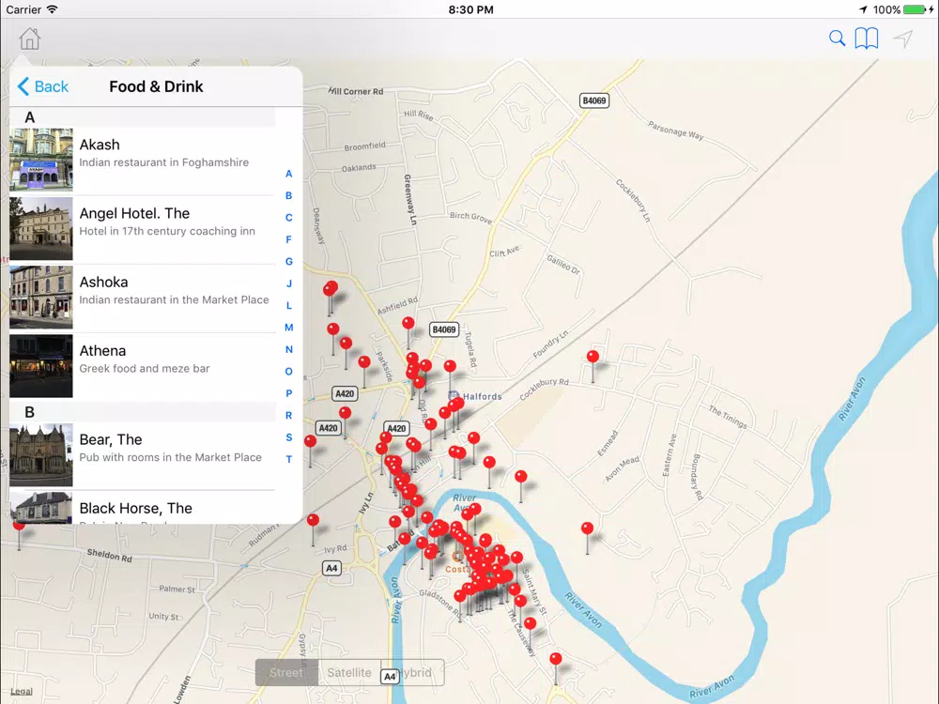939x704 pixels.
Task: Jump to index letter N
Action: 288,349
